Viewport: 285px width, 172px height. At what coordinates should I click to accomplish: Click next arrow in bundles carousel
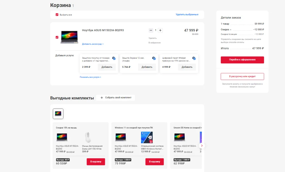click(x=202, y=146)
